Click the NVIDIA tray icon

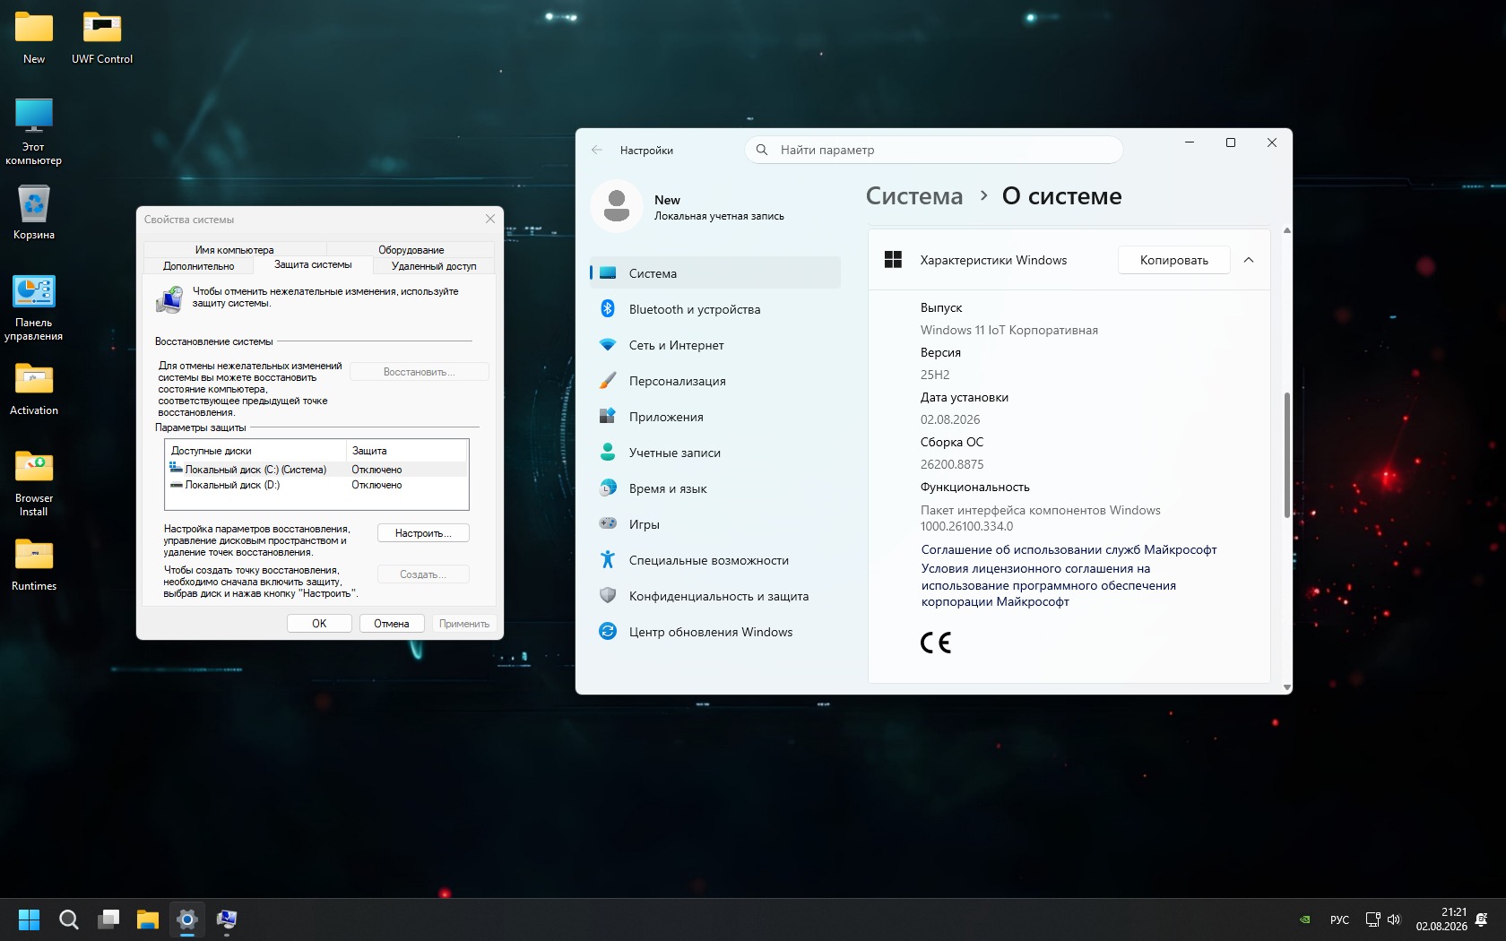pos(1305,919)
